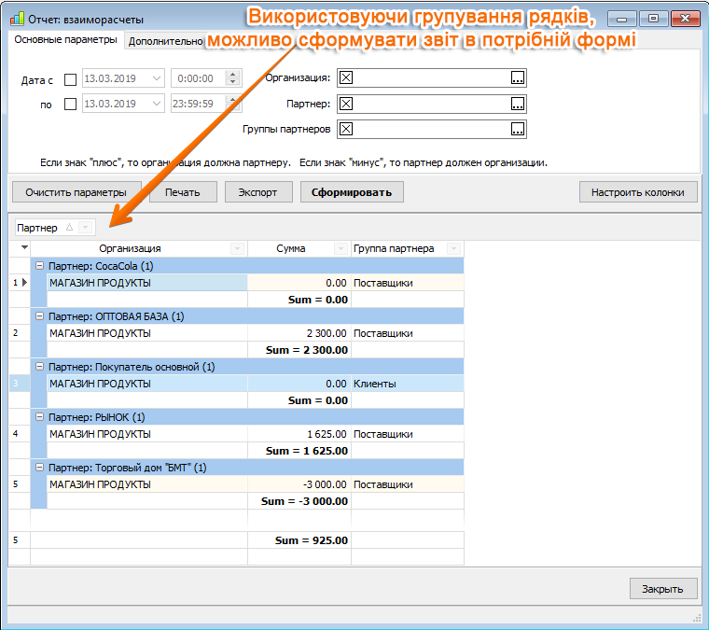Open filter dropdown of Сумма column
The width and height of the screenshot is (709, 630).
(x=341, y=248)
